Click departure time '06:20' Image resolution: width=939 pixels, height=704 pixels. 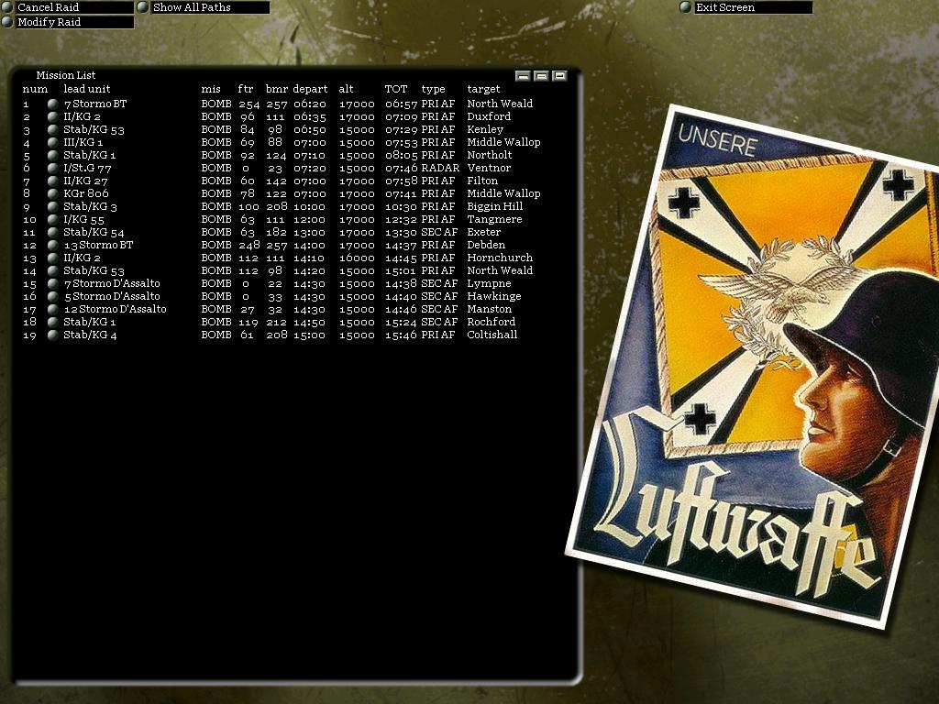click(310, 104)
